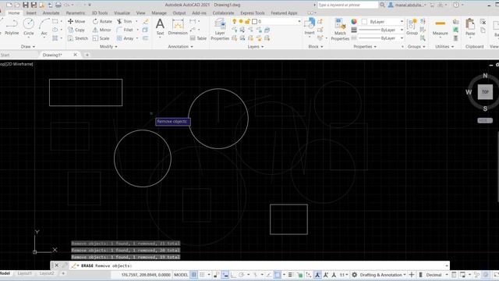
Task: Toggle grid display in status bar
Action: [x=193, y=275]
